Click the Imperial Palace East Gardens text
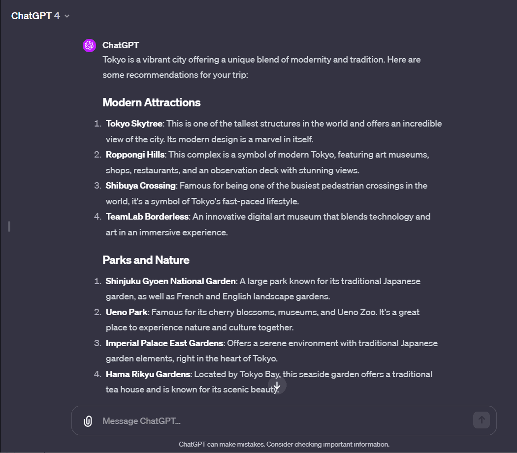 tap(164, 343)
